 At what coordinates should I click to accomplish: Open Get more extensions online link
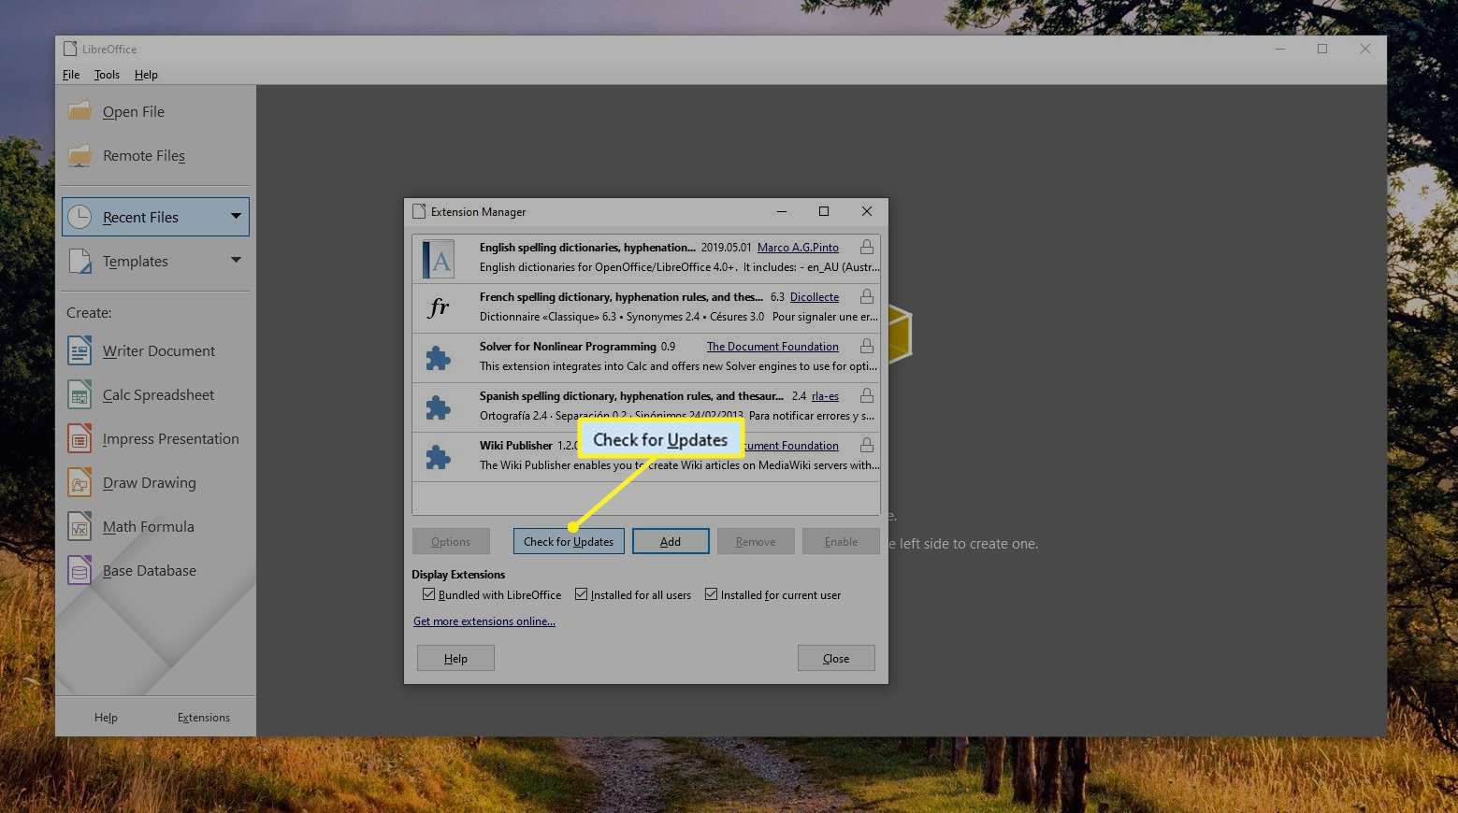(x=484, y=621)
